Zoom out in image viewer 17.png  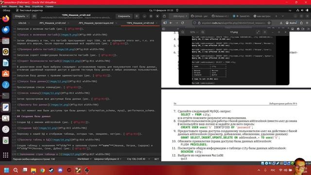(183, 32)
